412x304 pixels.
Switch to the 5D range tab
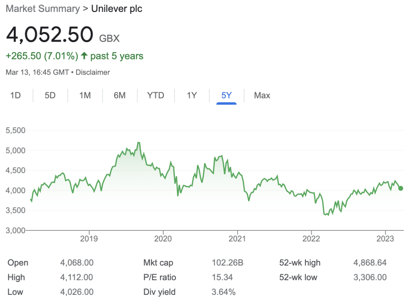50,95
